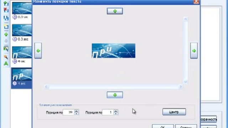Click the left arrow of the preview's horizontal scrollbar
This screenshot has width=228, height=128.
pos(46,87)
